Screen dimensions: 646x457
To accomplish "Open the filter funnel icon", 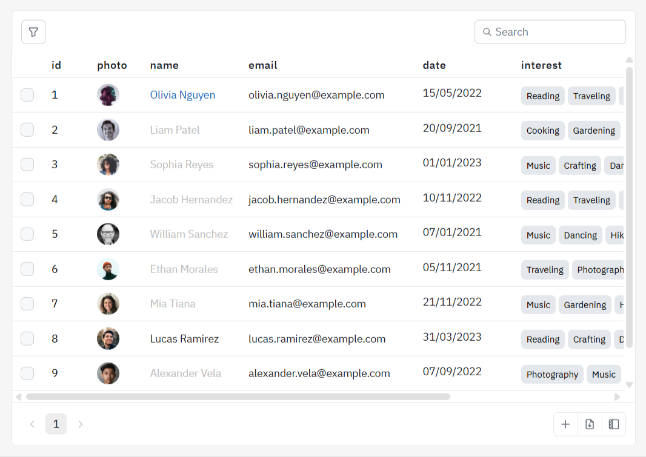I will coord(33,32).
